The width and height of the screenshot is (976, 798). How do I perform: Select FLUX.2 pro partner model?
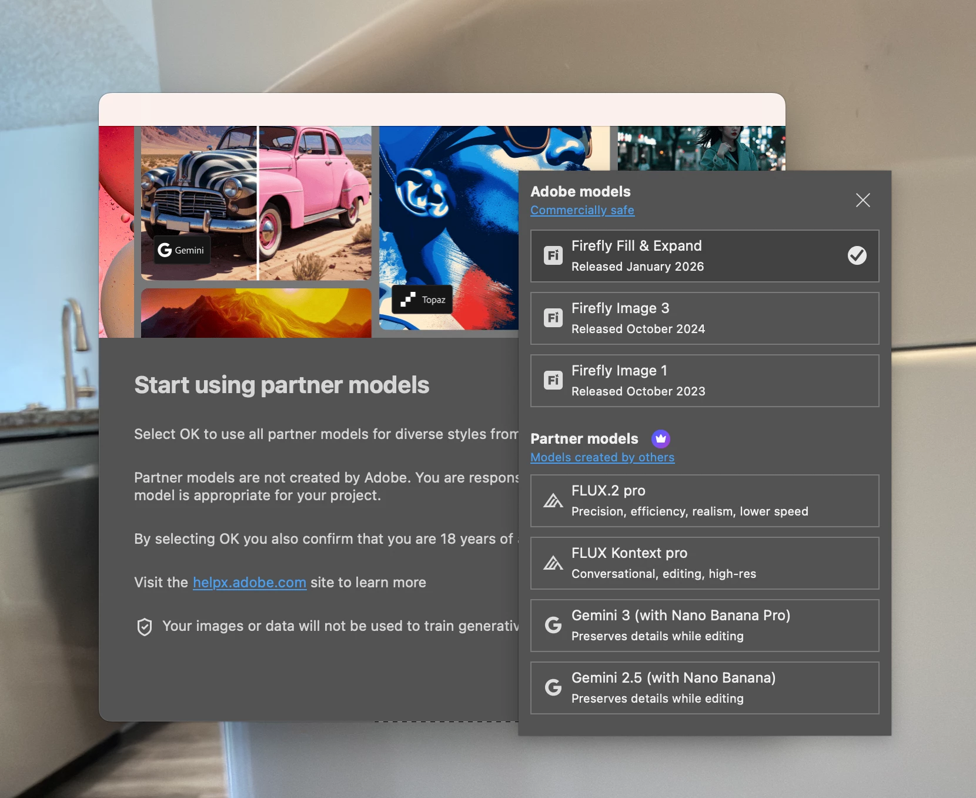pos(704,501)
